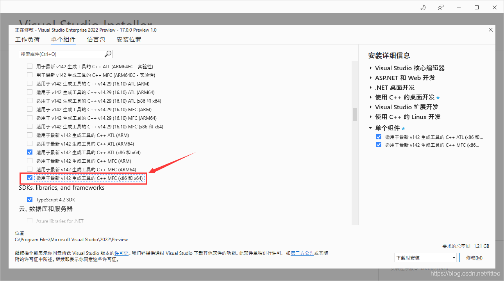Select the 要求的总空间 1.21 GB text

(x=466, y=246)
